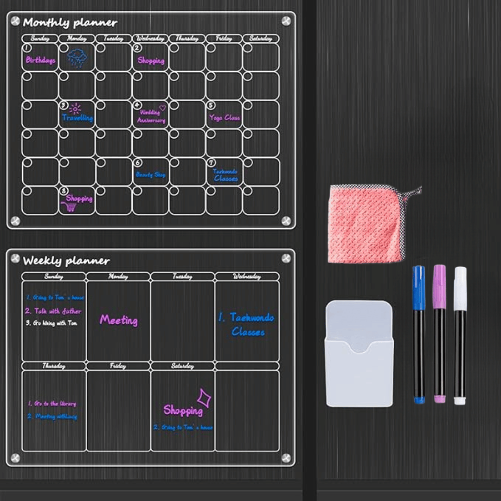Click the Friday header in the weekly planner
This screenshot has height=501, width=501.
pyautogui.click(x=118, y=366)
